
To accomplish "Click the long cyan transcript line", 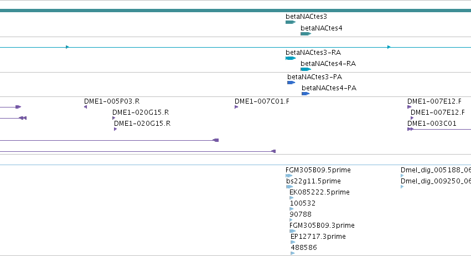I will point(236,47).
